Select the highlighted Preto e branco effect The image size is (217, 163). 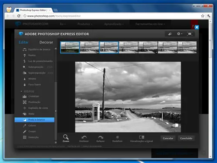pyautogui.click(x=34, y=120)
